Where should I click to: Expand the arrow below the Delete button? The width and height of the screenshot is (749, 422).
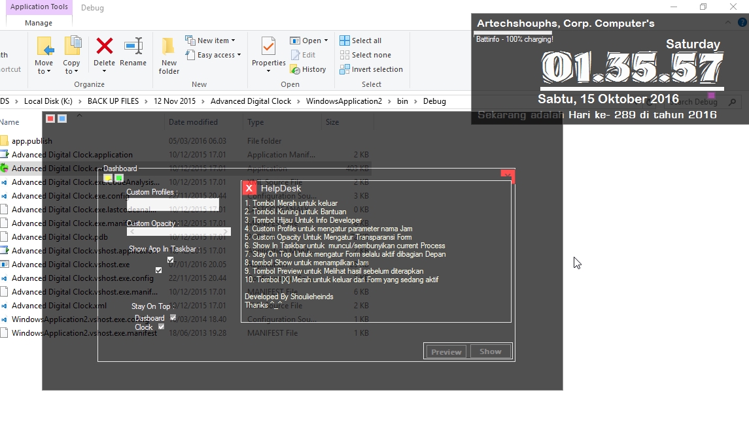pyautogui.click(x=104, y=71)
